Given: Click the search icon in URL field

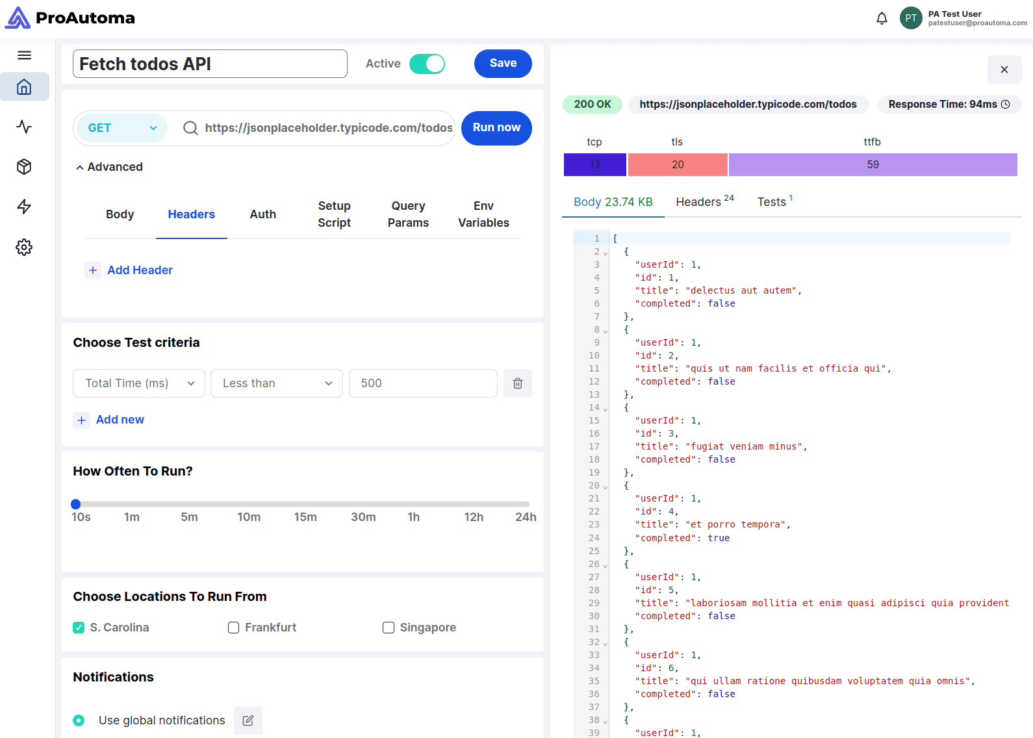Looking at the screenshot, I should point(190,128).
